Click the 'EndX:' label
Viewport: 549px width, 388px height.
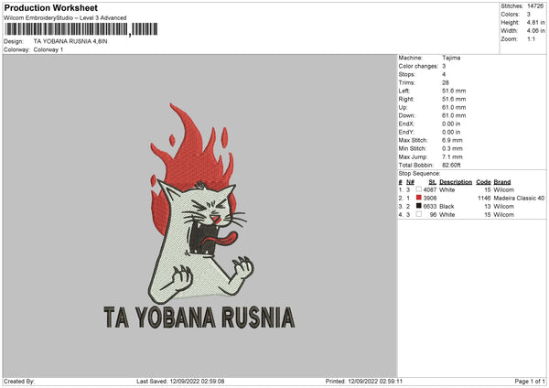coord(406,124)
